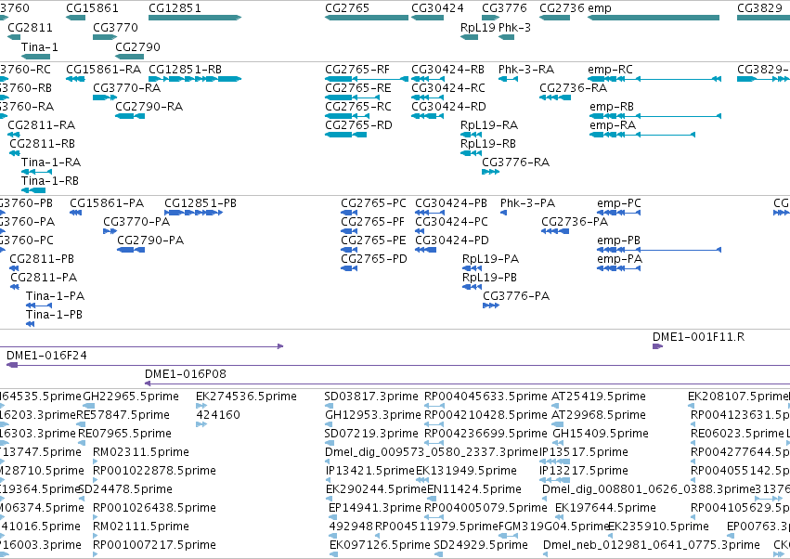Select EST 424160 label

(217, 415)
